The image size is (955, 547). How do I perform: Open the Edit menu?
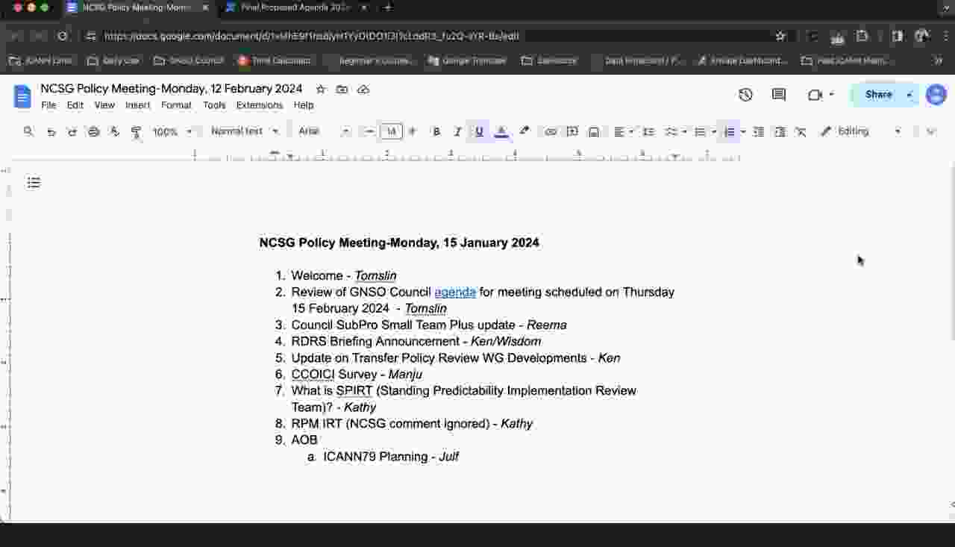[75, 105]
